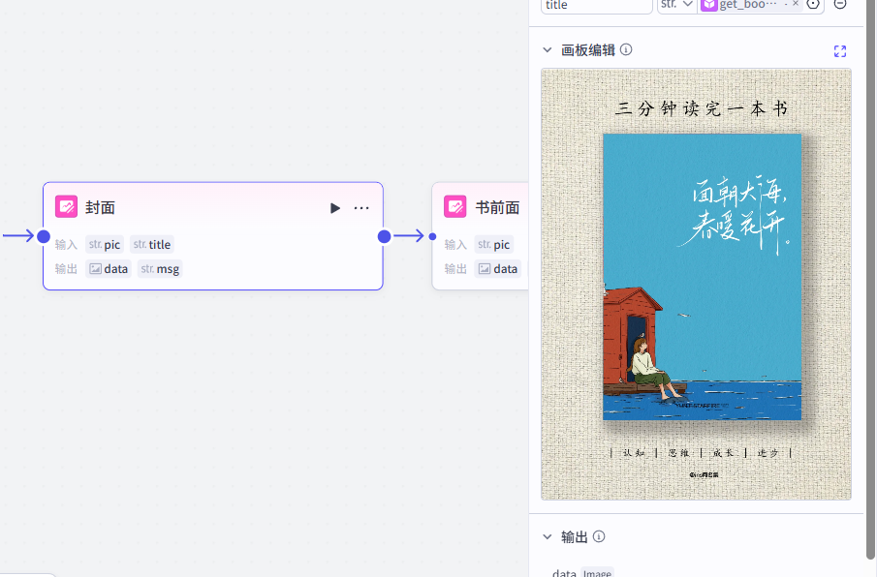Viewport: 877px width, 577px height.
Task: Show info tooltip for 画板编辑
Action: [626, 49]
